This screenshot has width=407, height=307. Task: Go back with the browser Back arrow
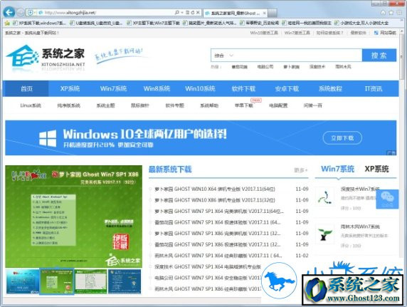(9, 12)
